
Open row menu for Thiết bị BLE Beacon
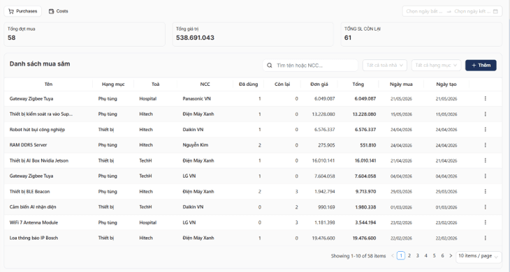486,192
